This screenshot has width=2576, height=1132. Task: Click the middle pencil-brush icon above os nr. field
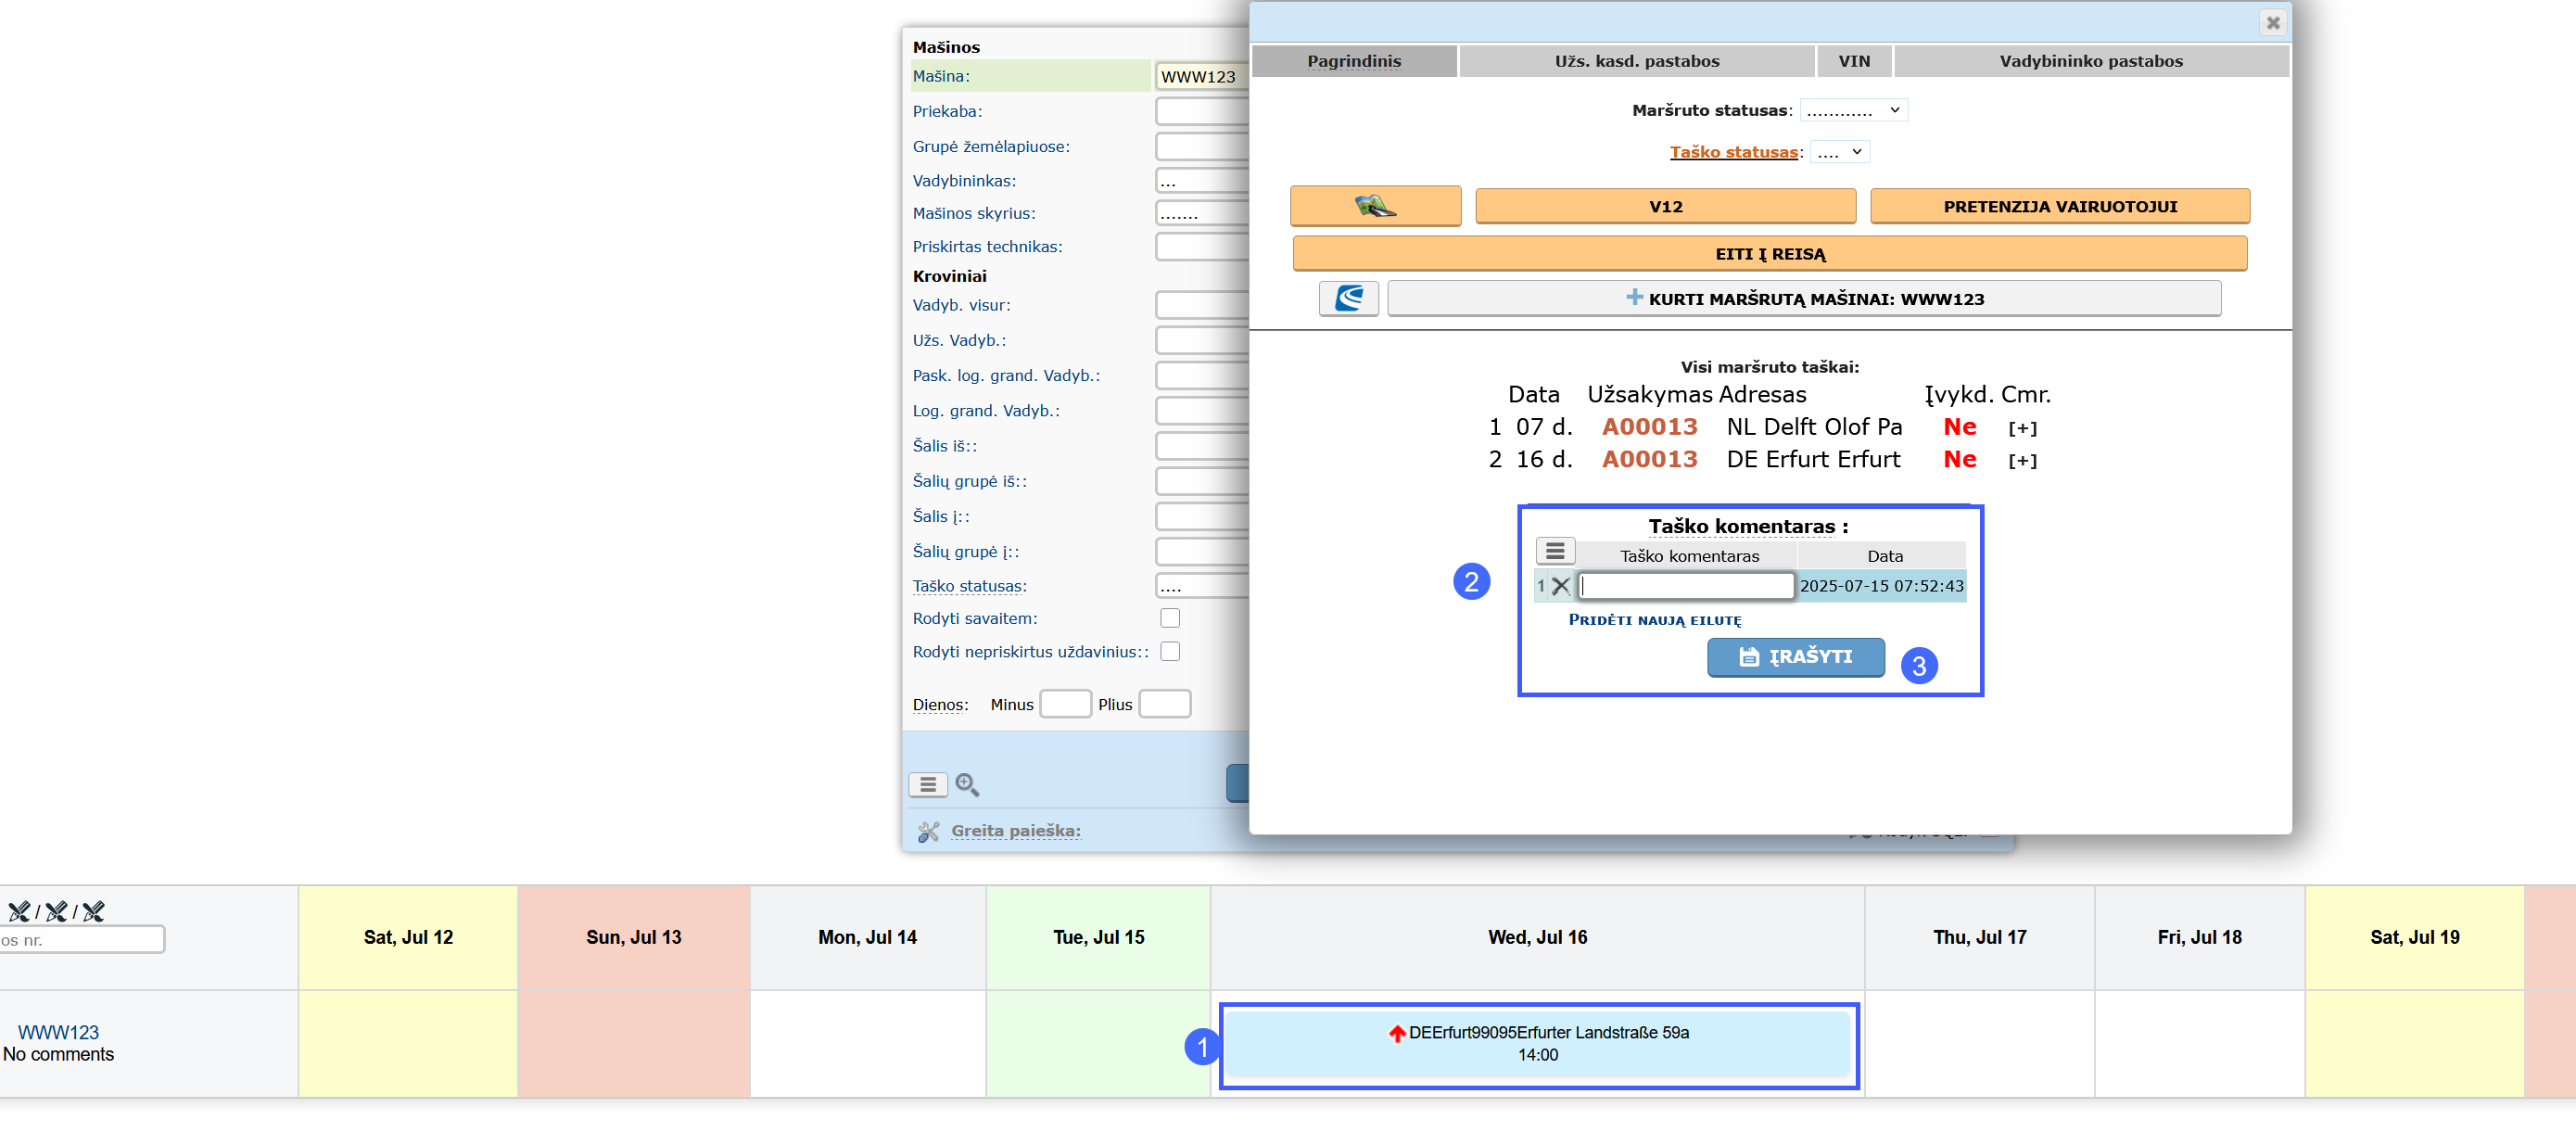(x=56, y=911)
